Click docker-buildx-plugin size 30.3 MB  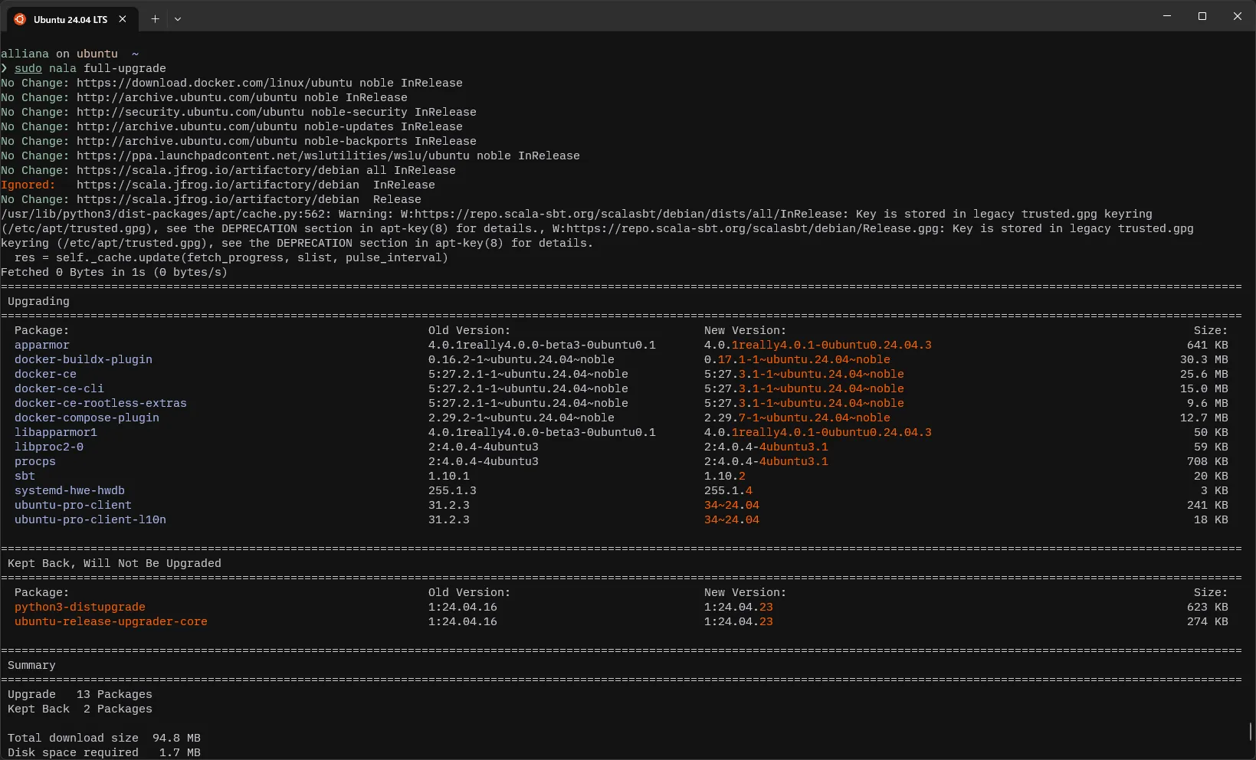coord(1204,359)
